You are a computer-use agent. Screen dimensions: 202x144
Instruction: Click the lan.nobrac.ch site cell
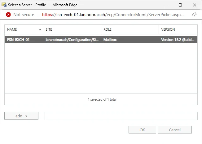coord(72,40)
